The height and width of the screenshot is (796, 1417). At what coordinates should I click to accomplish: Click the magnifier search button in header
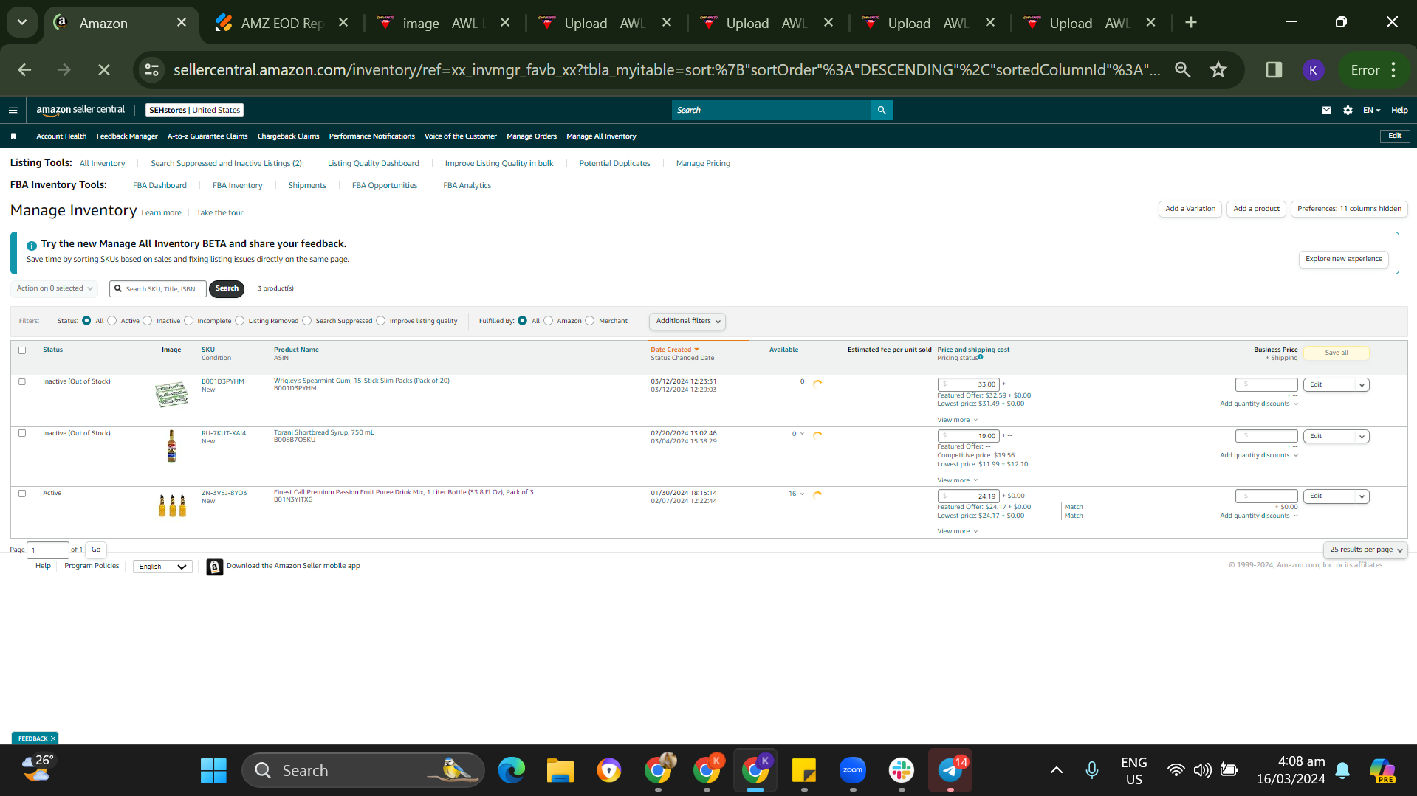pyautogui.click(x=882, y=110)
